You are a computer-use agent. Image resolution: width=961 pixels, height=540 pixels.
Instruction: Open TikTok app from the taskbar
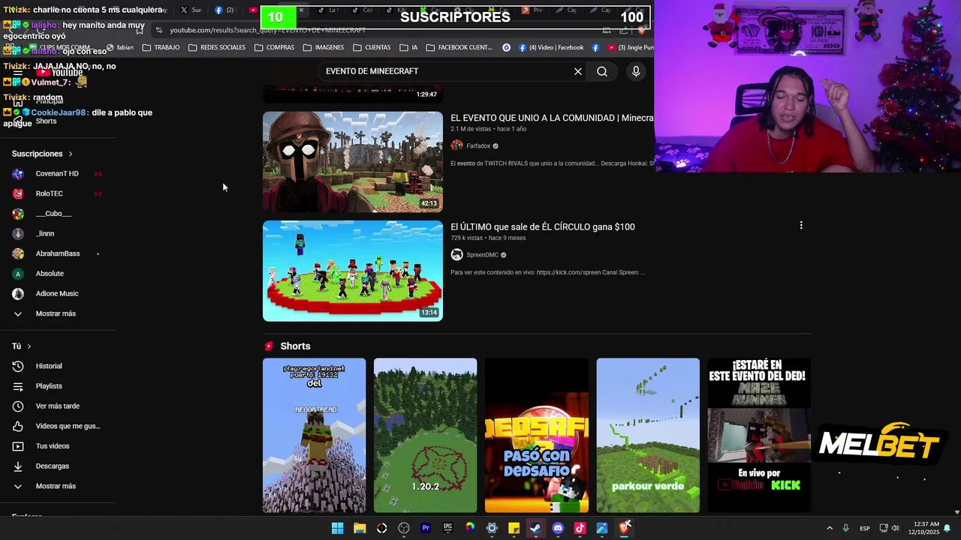pos(580,528)
